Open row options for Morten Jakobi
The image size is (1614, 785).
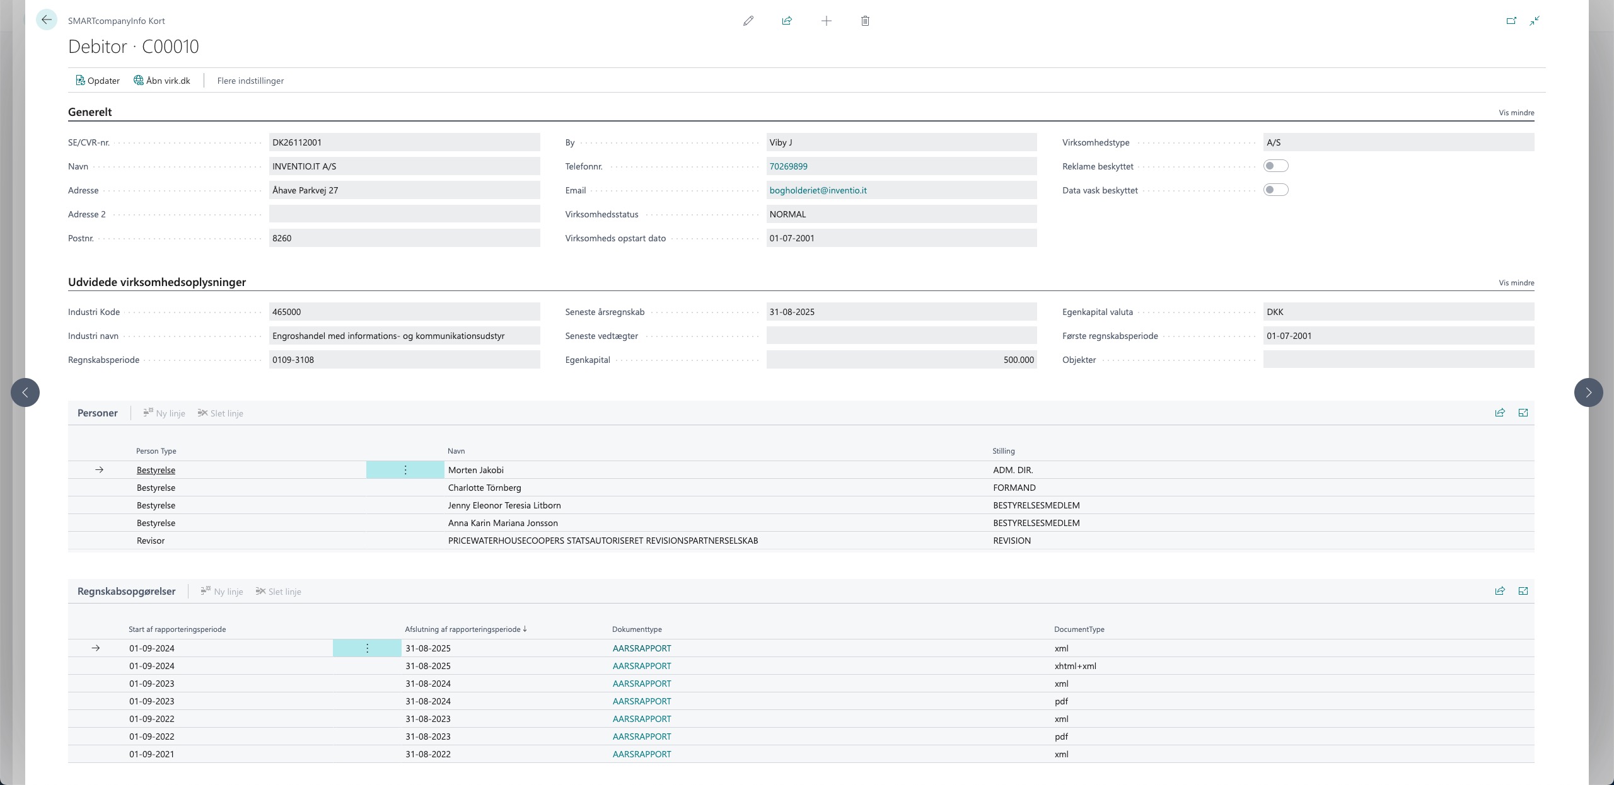point(405,470)
